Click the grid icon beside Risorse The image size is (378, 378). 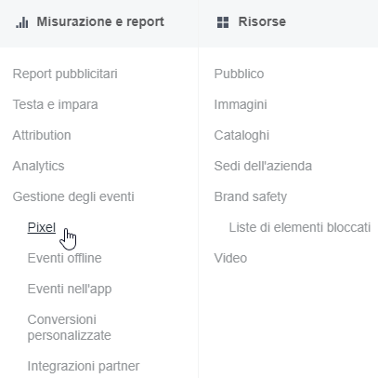click(x=223, y=22)
